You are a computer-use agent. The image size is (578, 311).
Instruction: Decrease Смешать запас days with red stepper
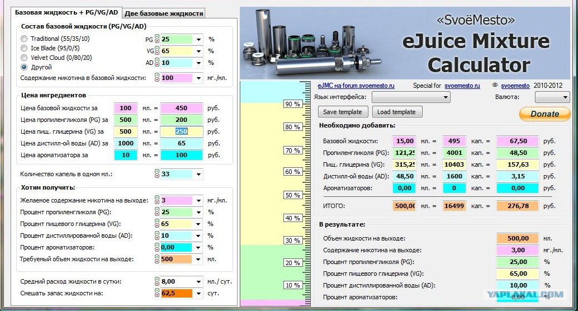(x=157, y=295)
